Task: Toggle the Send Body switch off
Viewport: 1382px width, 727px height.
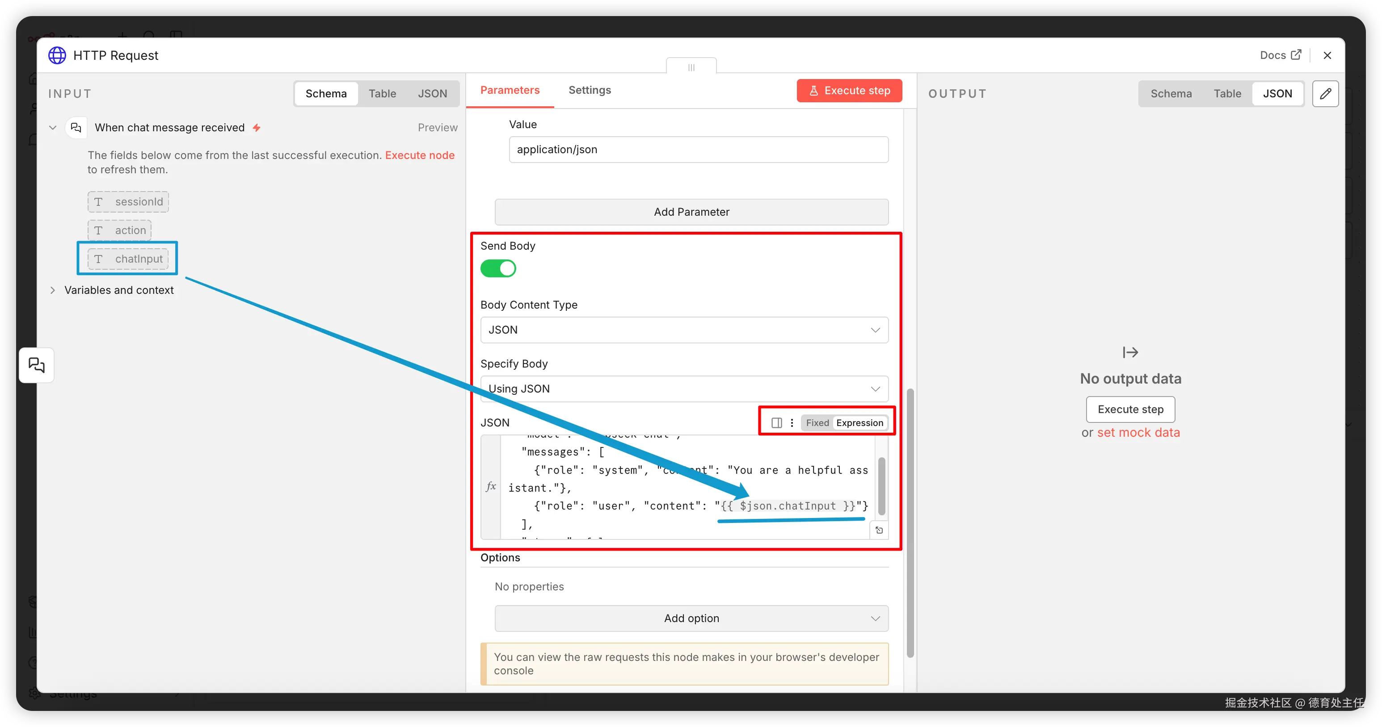Action: [498, 268]
